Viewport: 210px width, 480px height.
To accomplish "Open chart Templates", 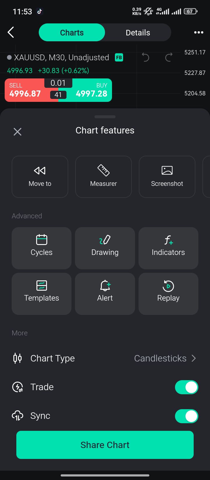I will [x=41, y=294].
